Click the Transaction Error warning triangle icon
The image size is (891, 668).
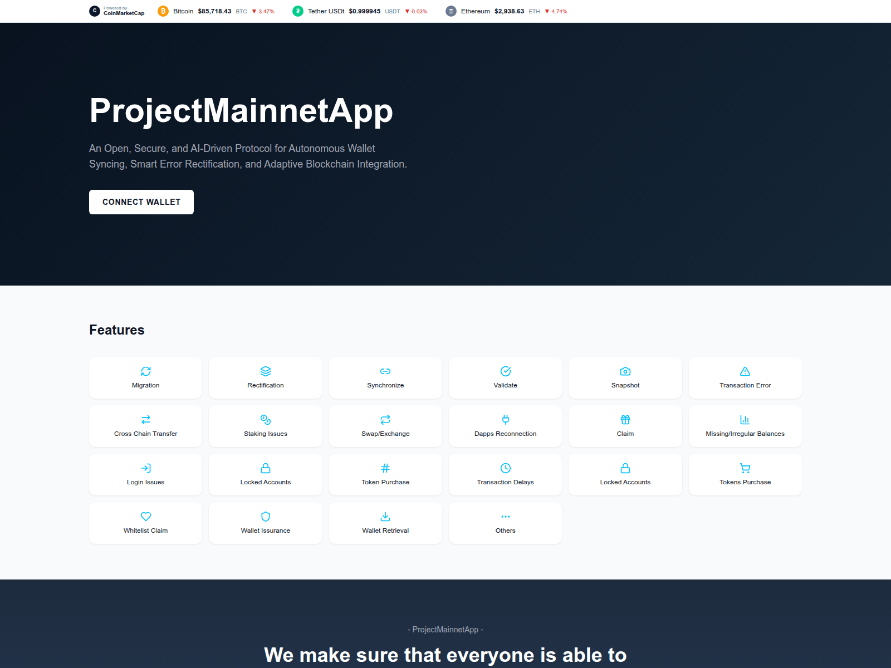click(x=745, y=371)
